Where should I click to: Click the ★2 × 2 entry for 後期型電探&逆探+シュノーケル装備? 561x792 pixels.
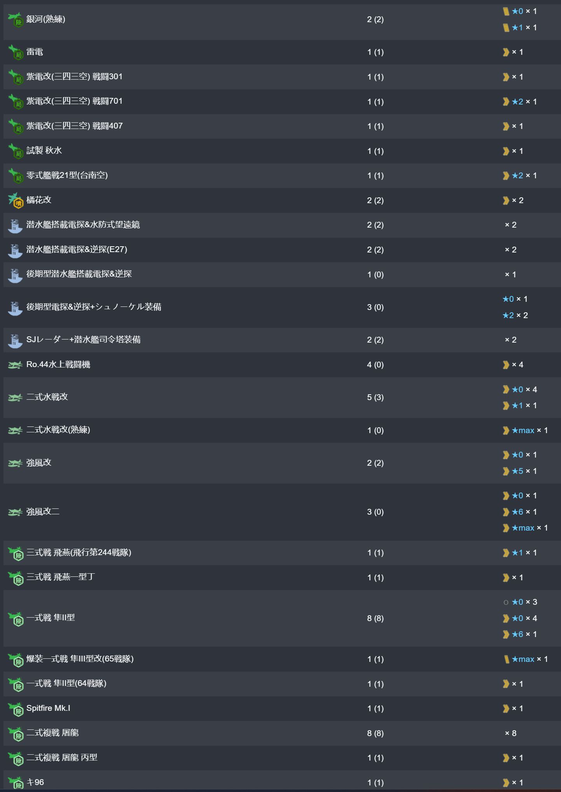(515, 315)
